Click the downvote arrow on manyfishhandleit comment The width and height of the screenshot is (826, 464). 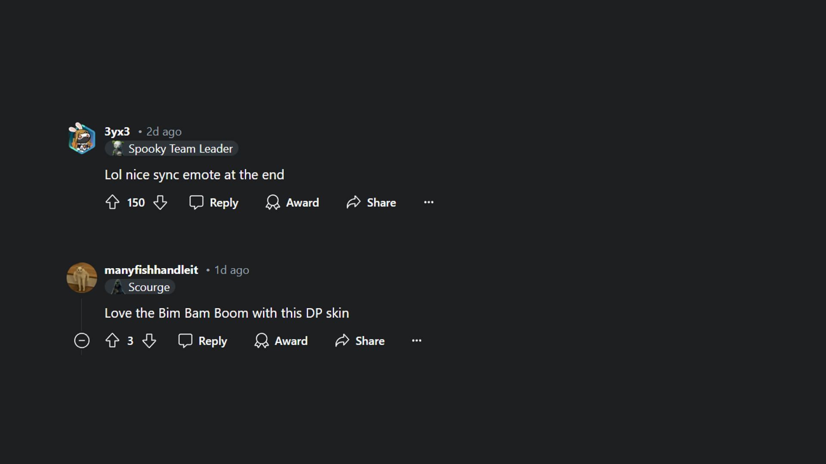point(149,341)
